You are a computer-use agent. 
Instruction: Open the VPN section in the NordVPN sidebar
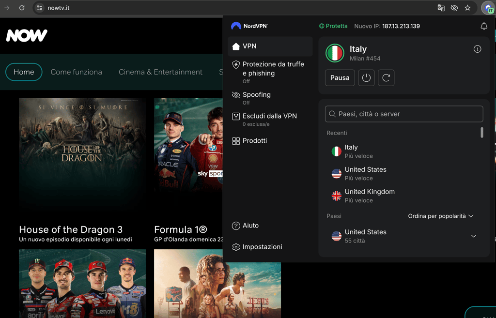(x=270, y=46)
